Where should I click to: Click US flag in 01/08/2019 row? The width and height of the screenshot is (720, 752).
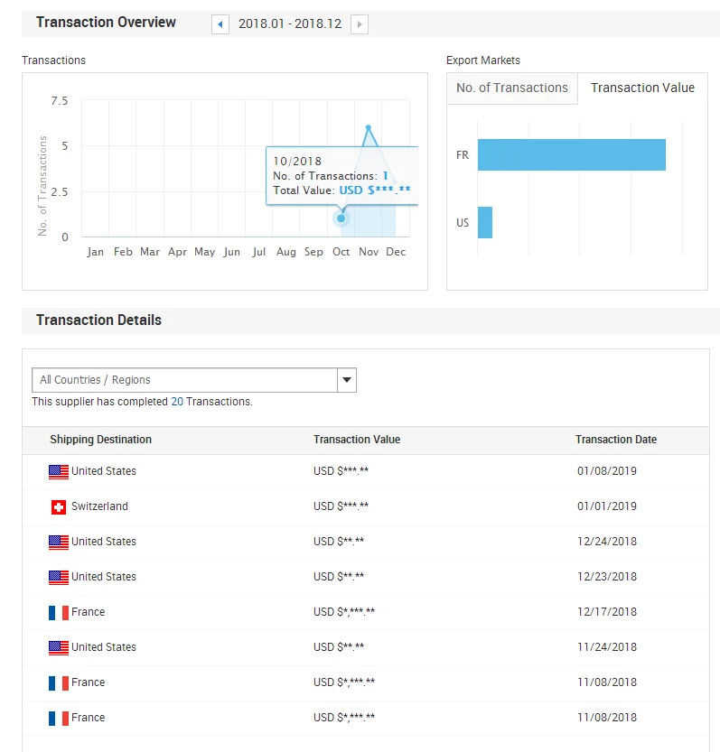59,472
